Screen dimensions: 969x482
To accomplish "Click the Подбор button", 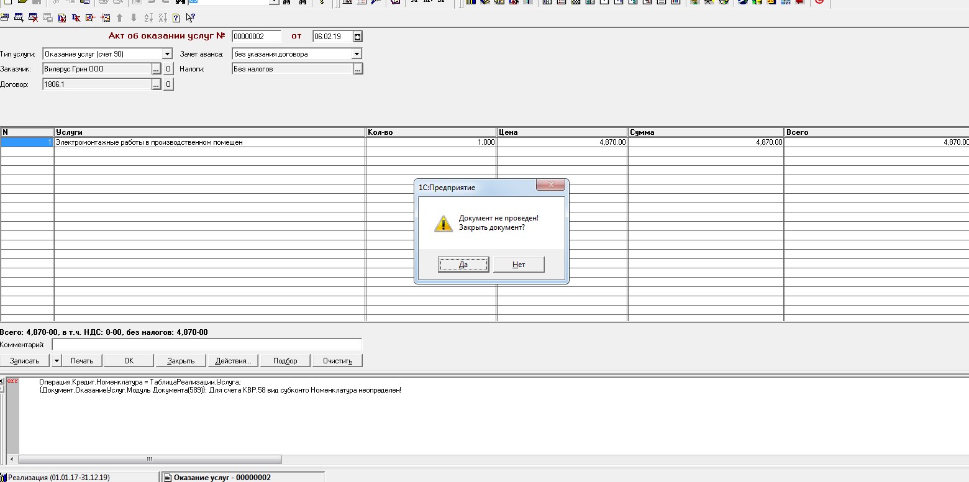I will pos(285,361).
